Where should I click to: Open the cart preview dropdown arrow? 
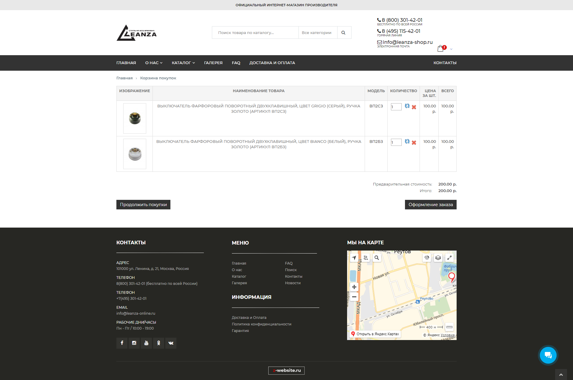point(451,49)
